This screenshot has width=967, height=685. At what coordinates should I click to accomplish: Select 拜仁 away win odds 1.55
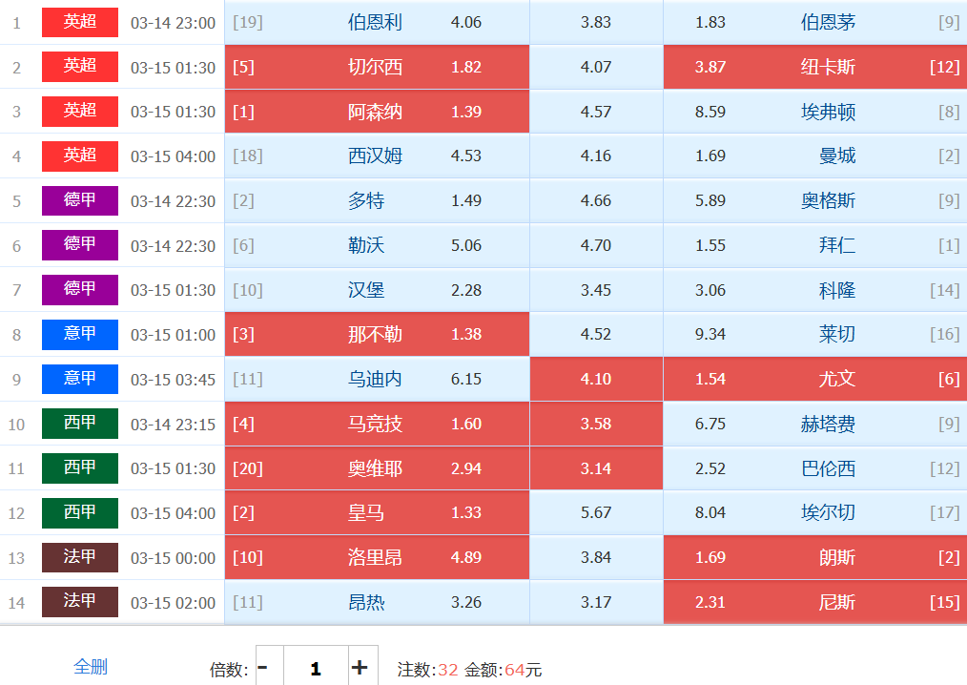(x=815, y=245)
